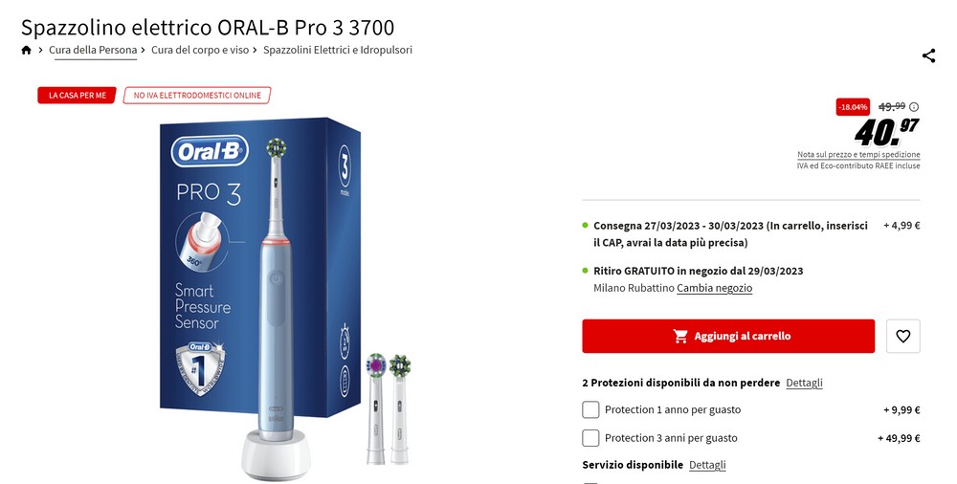Open the price info icon next to 49.99
Screen dimensions: 957x484
point(914,107)
